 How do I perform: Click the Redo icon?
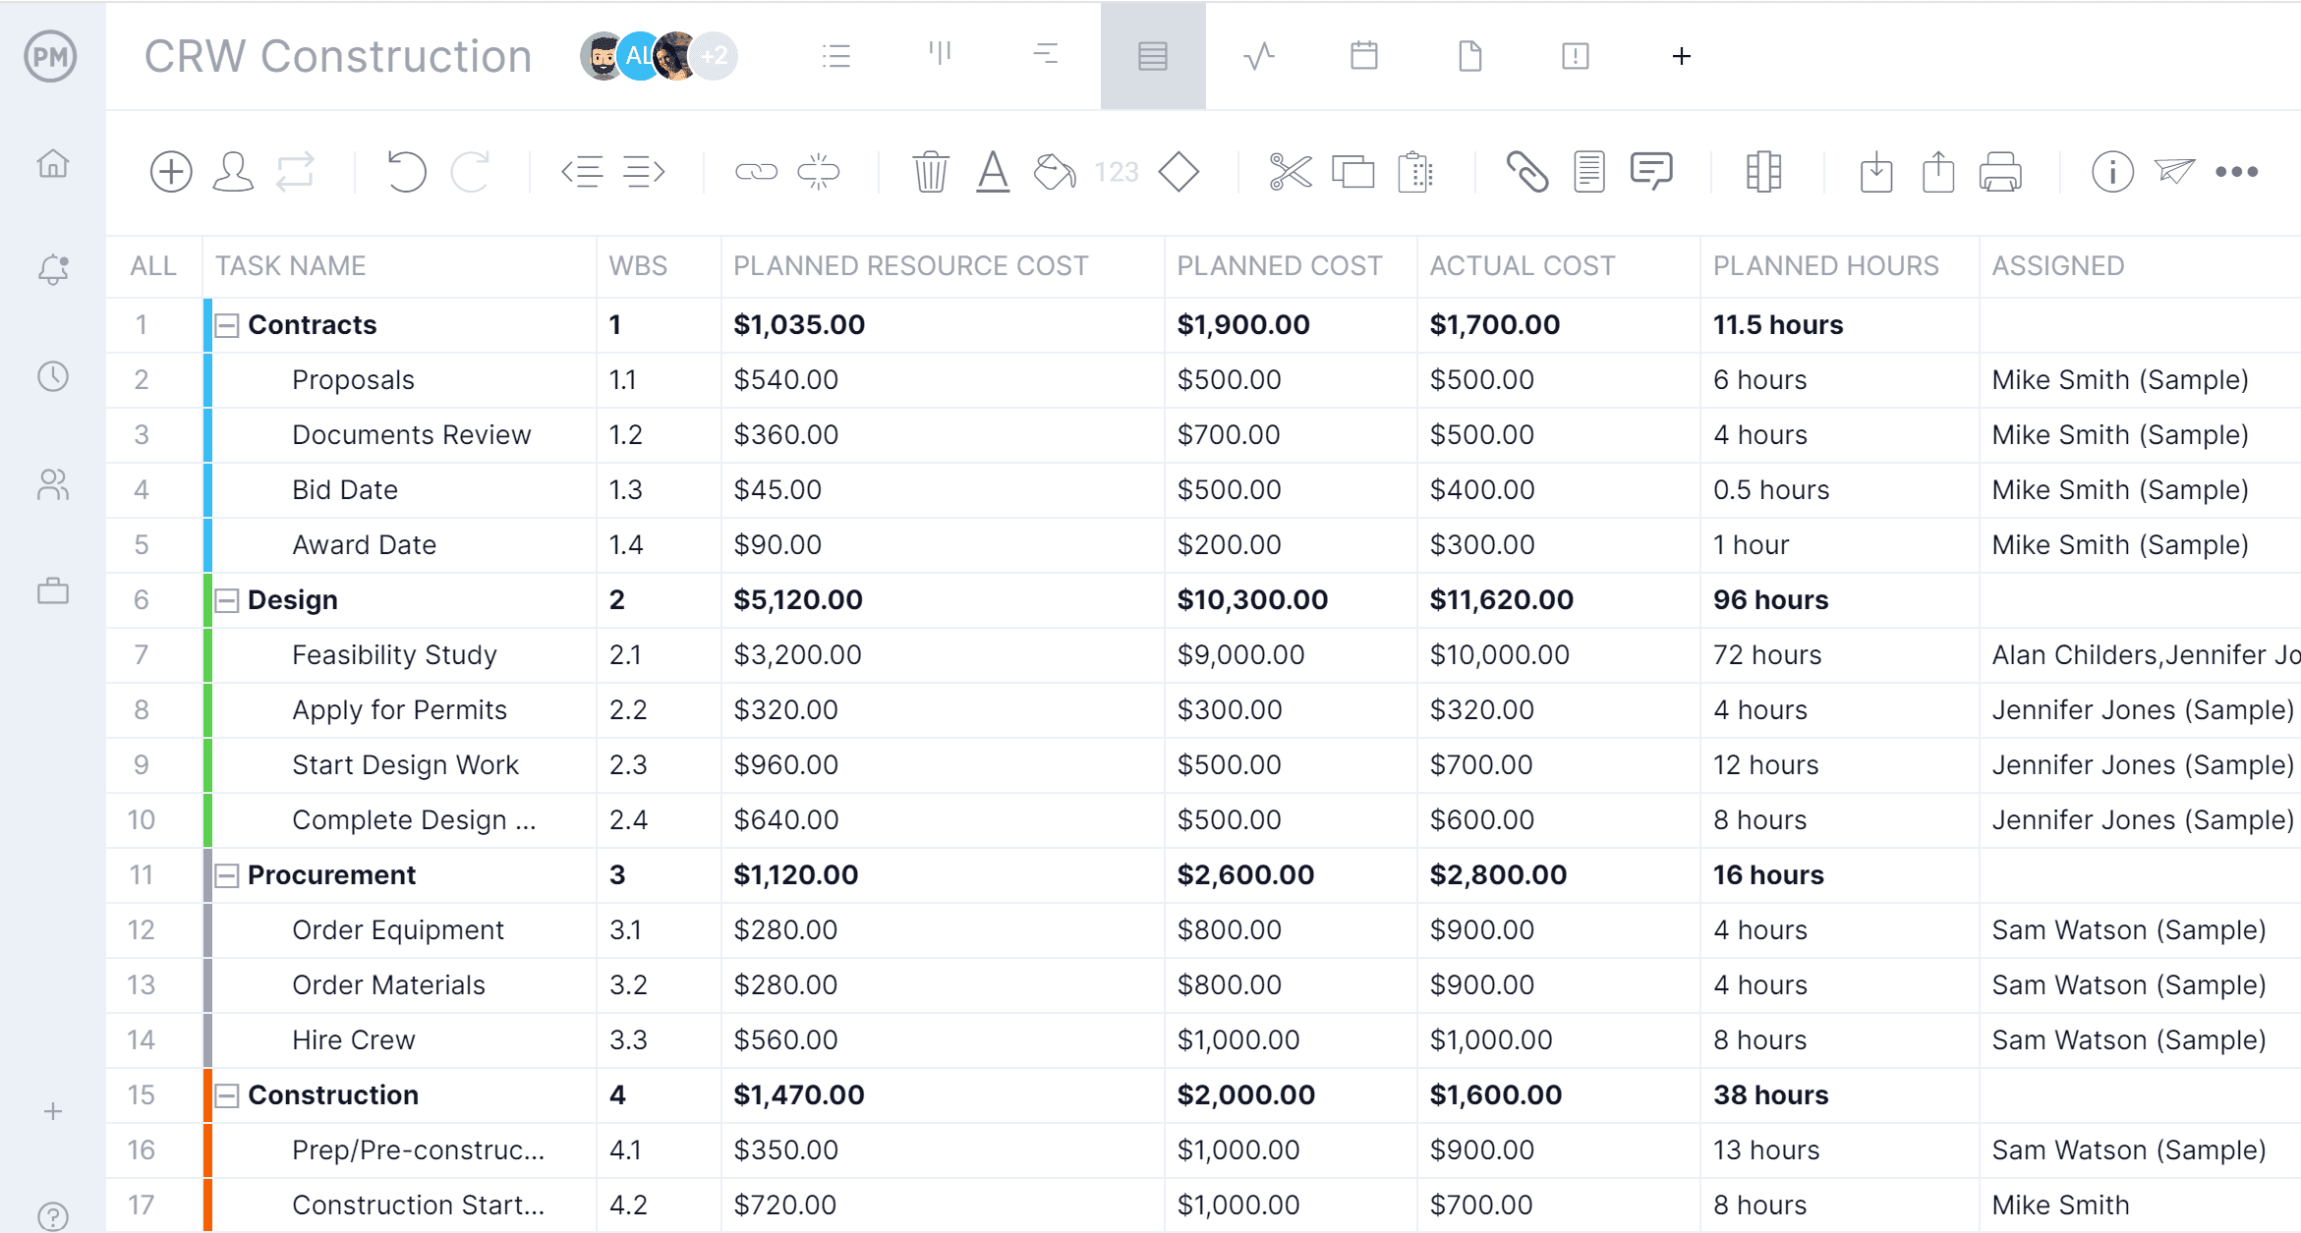(472, 170)
